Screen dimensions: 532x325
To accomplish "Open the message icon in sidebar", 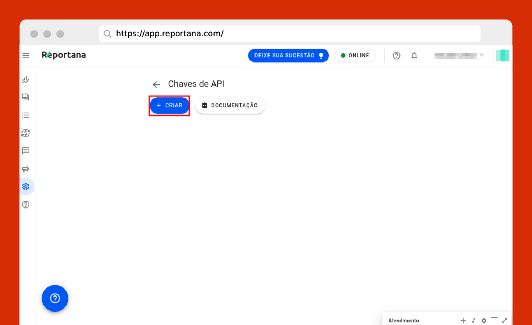I will click(26, 151).
